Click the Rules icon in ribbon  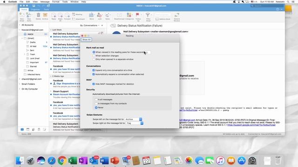[108, 15]
